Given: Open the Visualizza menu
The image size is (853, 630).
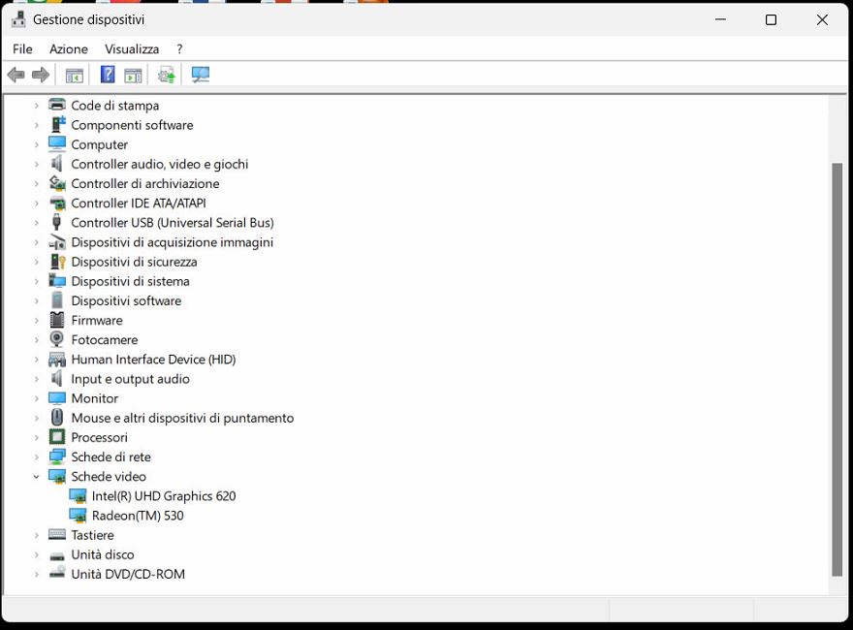Looking at the screenshot, I should click(x=132, y=49).
